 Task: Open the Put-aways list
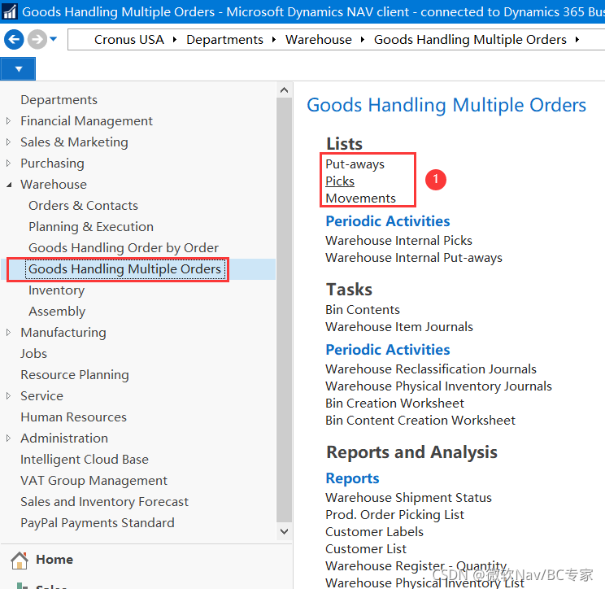pyautogui.click(x=355, y=164)
